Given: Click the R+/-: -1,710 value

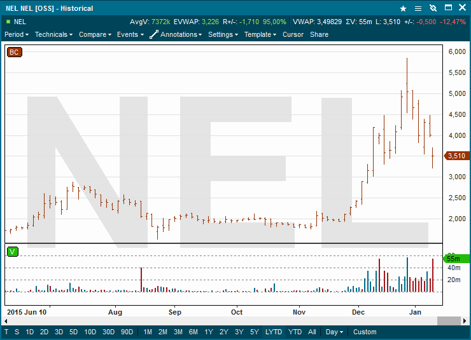Looking at the screenshot, I should coord(241,22).
